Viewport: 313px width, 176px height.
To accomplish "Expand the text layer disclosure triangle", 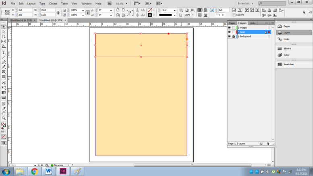I will coord(238,32).
